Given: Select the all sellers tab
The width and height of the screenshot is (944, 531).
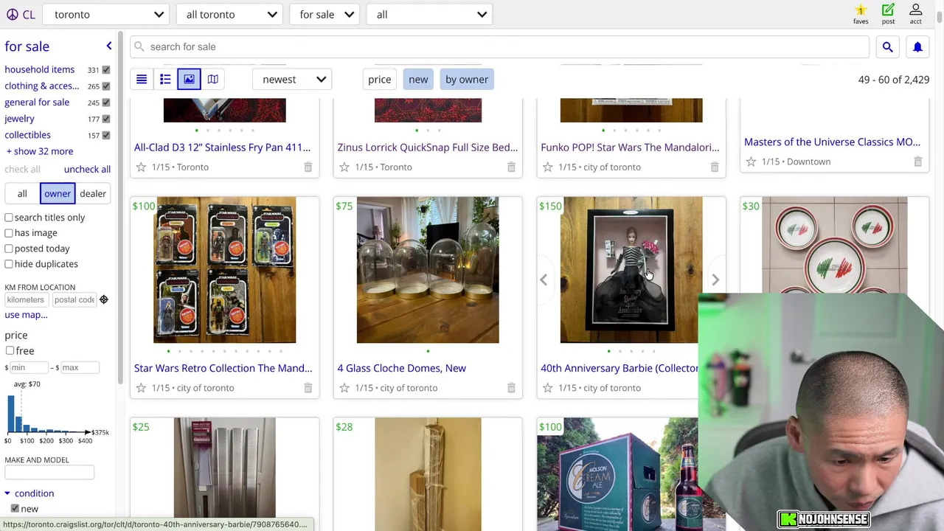Looking at the screenshot, I should pos(22,193).
